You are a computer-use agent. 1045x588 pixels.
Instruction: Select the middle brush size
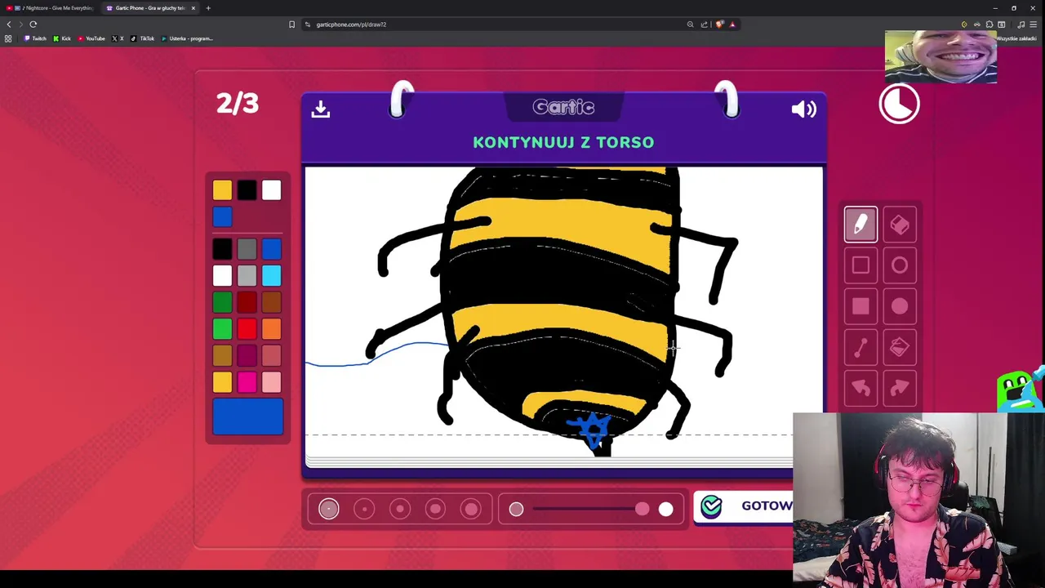(400, 510)
